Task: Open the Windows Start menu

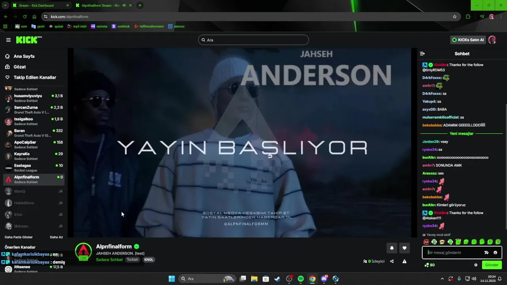Action: click(x=172, y=279)
